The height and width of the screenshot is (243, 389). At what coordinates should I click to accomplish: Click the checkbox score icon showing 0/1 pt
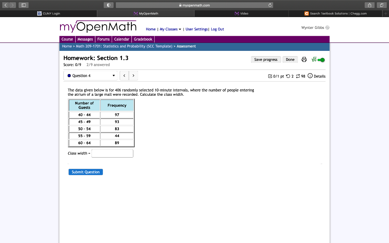tap(270, 76)
